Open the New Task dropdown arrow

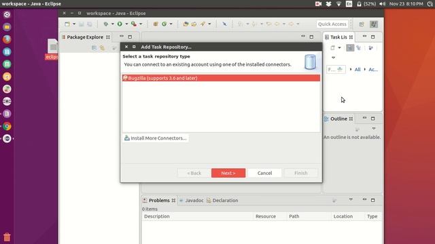[x=339, y=48]
